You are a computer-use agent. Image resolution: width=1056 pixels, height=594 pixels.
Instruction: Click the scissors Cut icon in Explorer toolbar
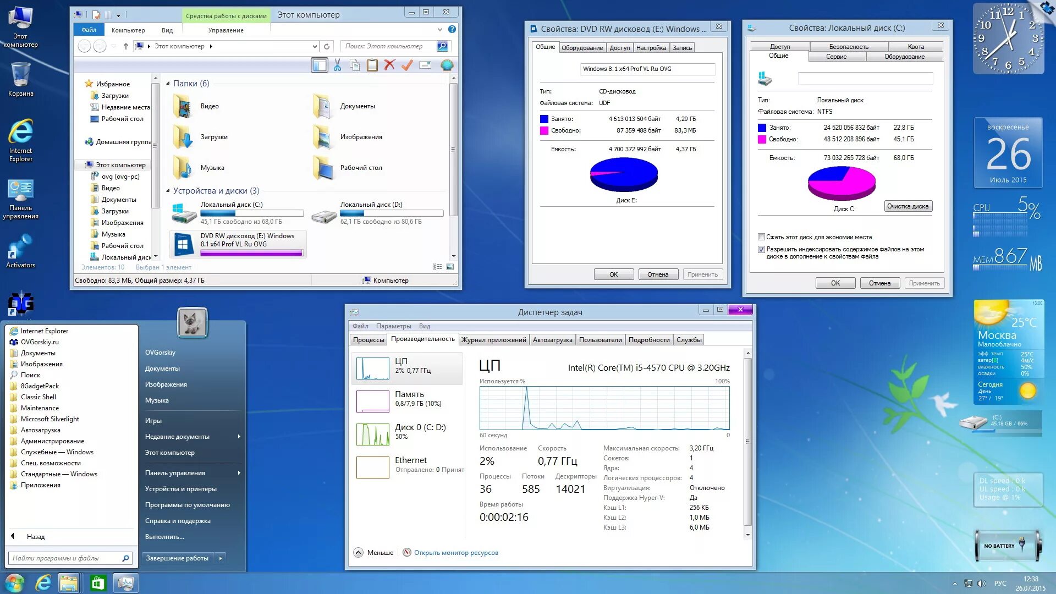(x=337, y=65)
